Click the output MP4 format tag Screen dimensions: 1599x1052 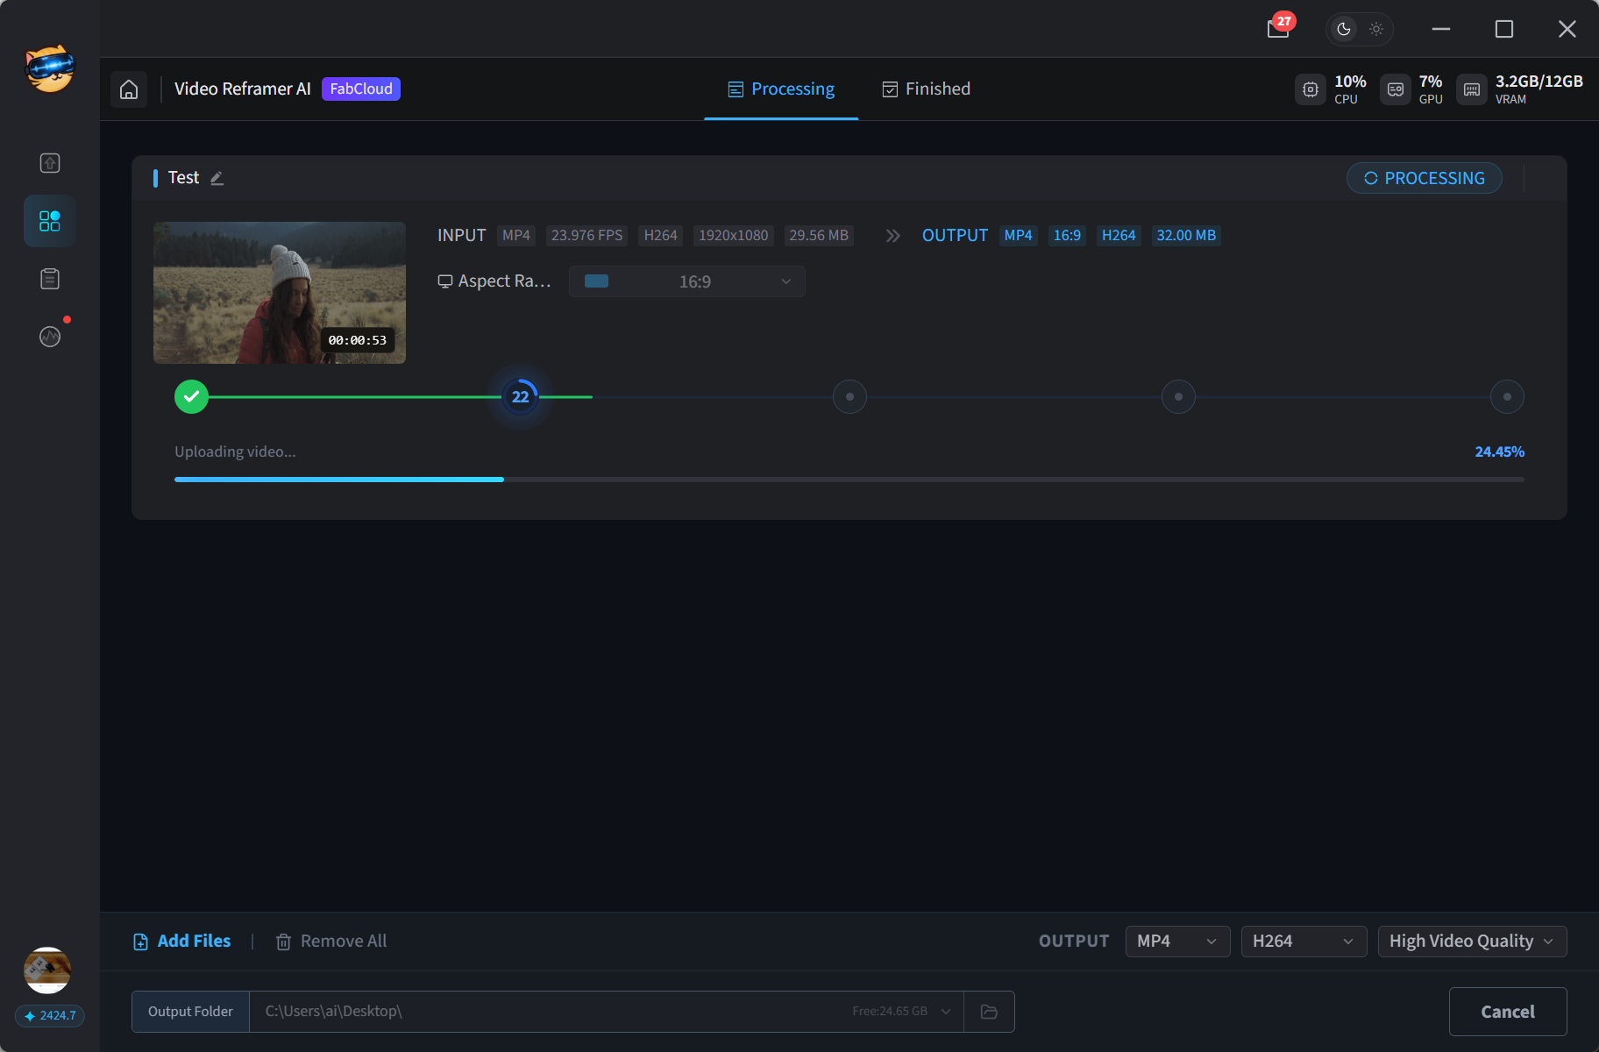[1018, 236]
